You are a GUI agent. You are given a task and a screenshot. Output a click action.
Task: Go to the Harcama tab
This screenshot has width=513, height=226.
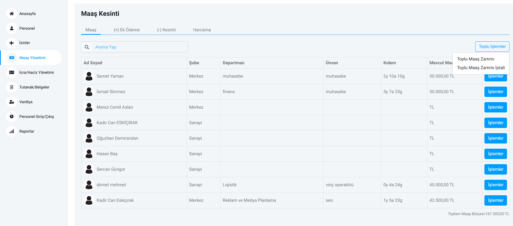tap(202, 30)
